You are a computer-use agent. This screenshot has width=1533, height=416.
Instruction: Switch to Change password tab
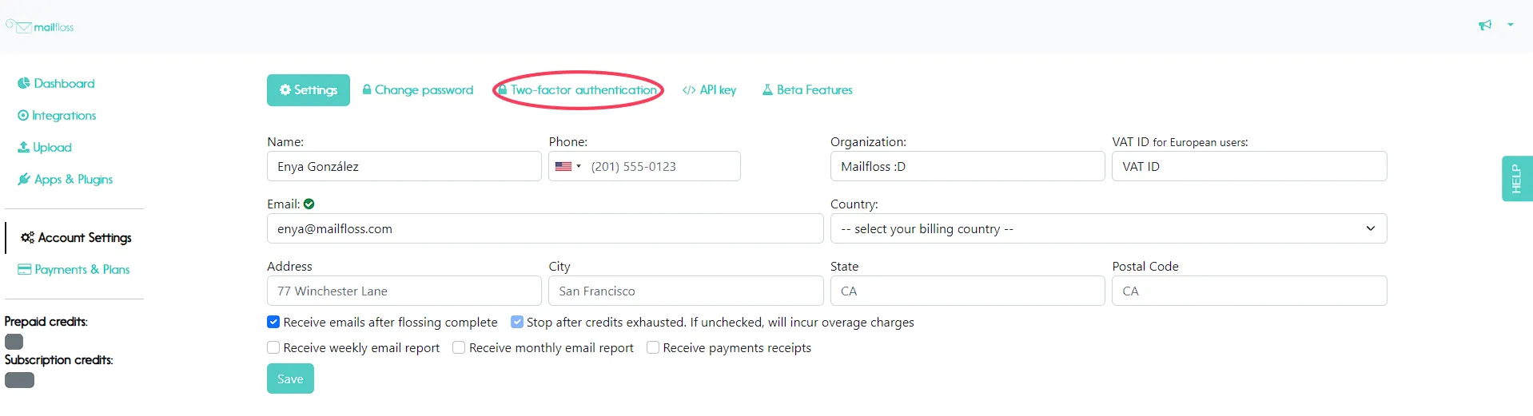point(418,90)
